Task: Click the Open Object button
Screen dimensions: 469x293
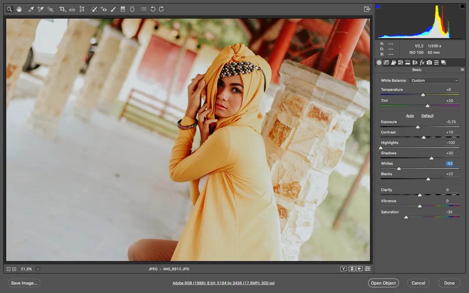Action: 383,283
